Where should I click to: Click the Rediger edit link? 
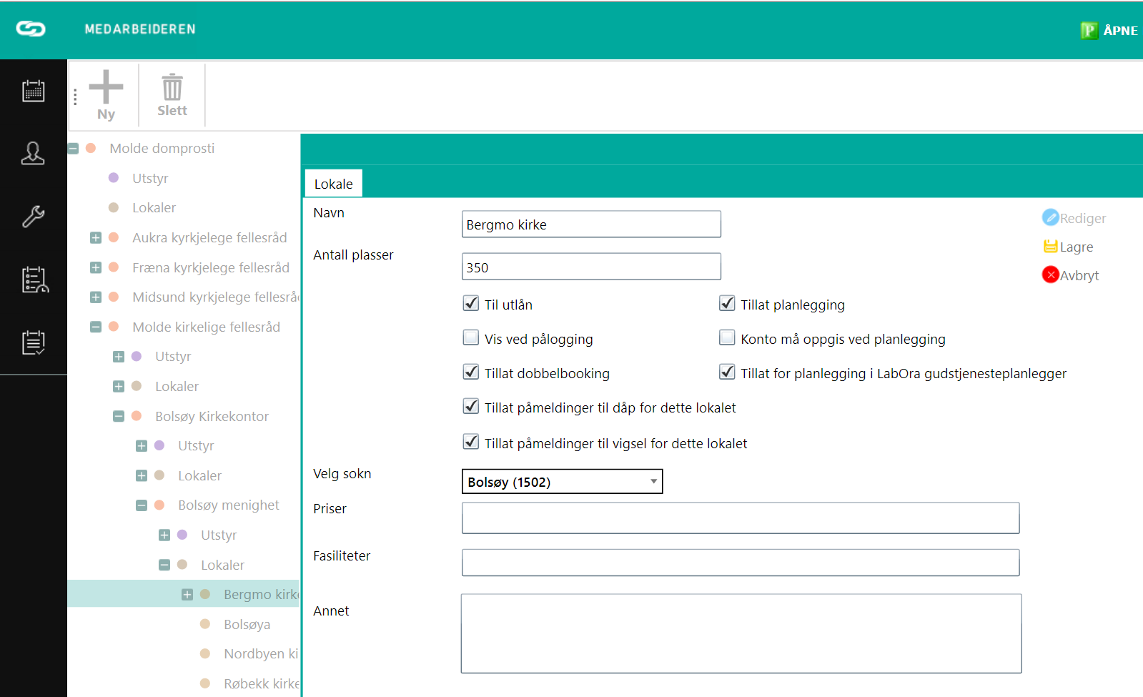click(x=1083, y=218)
